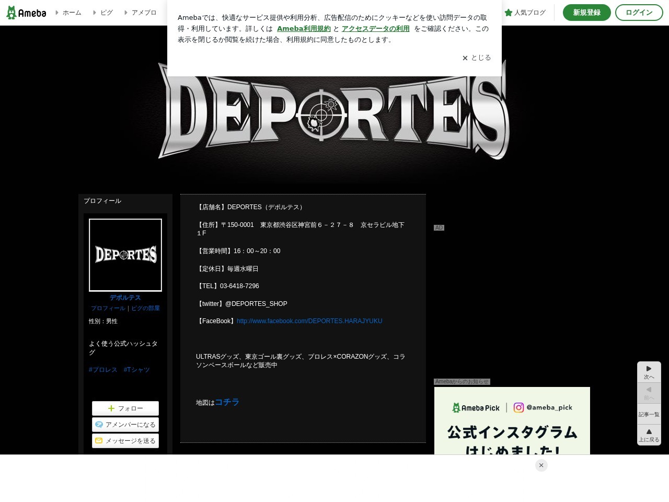Click the 前へ back arrow icon
The width and height of the screenshot is (669, 502).
649,389
